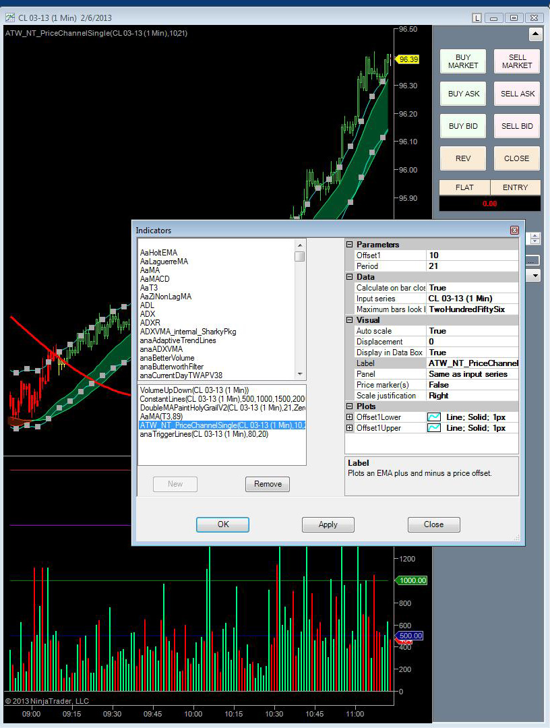550x728 pixels.
Task: Click the Remove indicator button
Action: coord(268,484)
